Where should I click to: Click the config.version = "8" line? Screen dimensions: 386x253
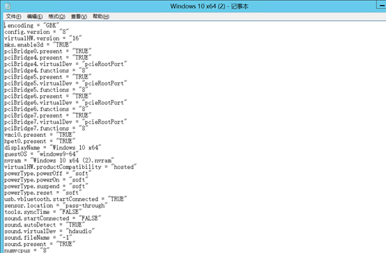coord(36,32)
